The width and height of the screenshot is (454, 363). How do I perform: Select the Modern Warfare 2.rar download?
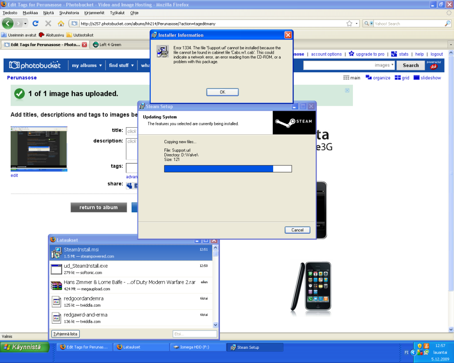tap(131, 285)
